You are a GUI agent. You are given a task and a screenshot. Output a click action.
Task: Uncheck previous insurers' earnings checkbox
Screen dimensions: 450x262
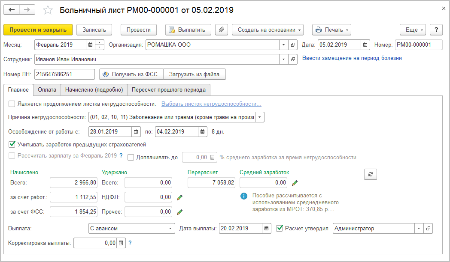[12, 144]
